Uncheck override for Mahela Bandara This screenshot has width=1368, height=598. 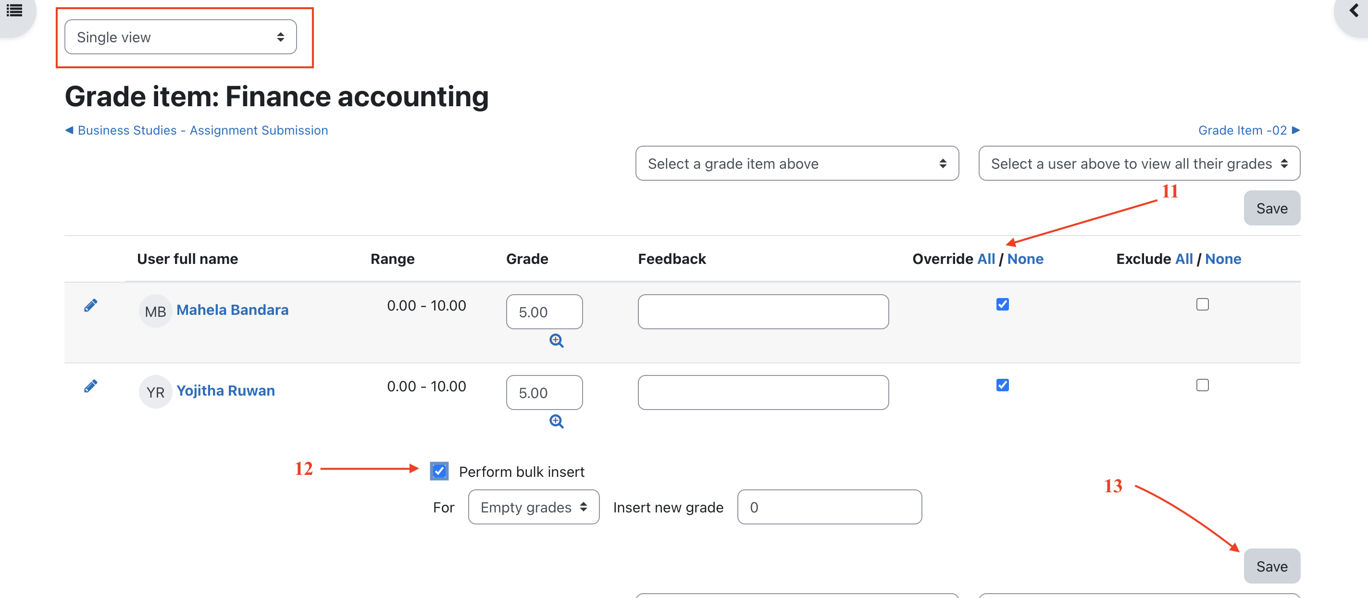click(x=1002, y=304)
